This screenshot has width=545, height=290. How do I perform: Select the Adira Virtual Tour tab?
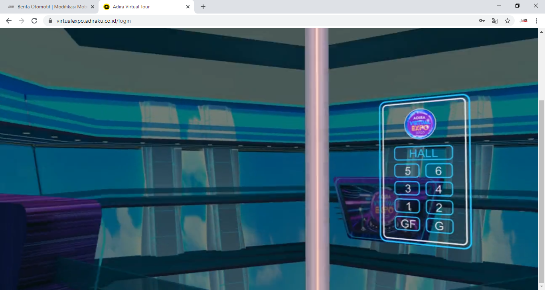(142, 7)
